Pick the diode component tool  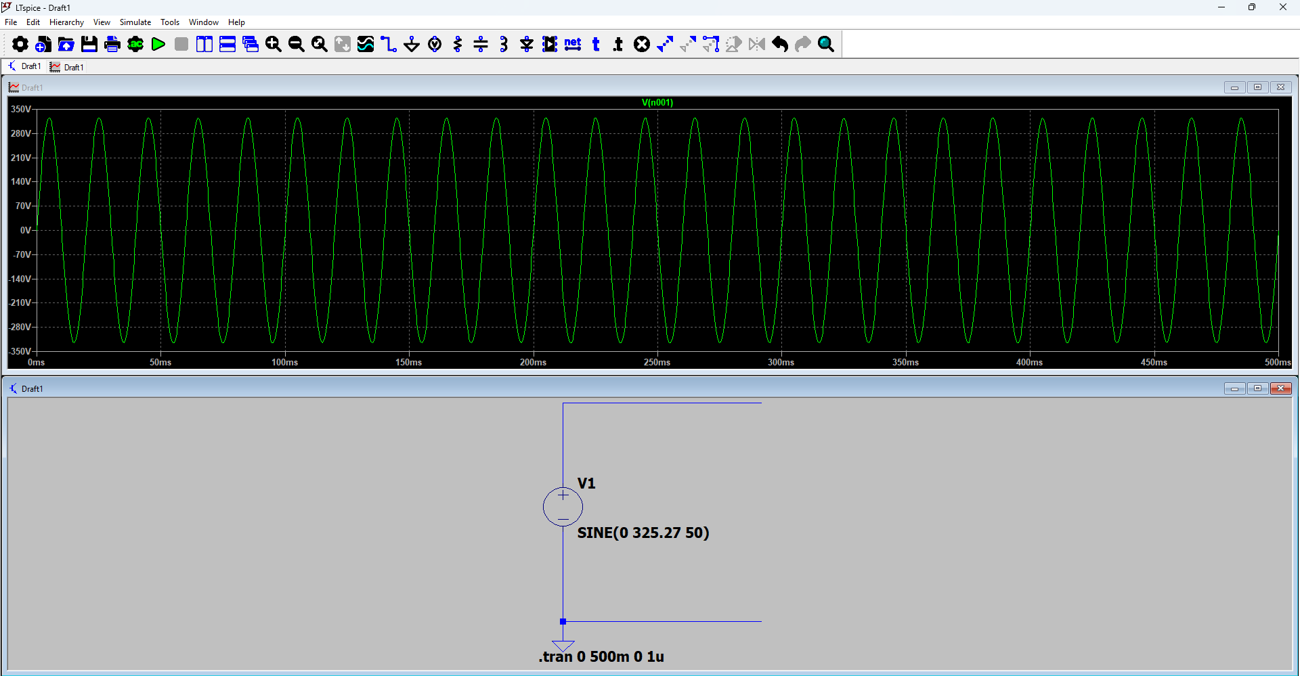(527, 45)
